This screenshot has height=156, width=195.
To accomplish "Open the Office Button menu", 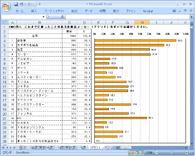I will [6, 7].
